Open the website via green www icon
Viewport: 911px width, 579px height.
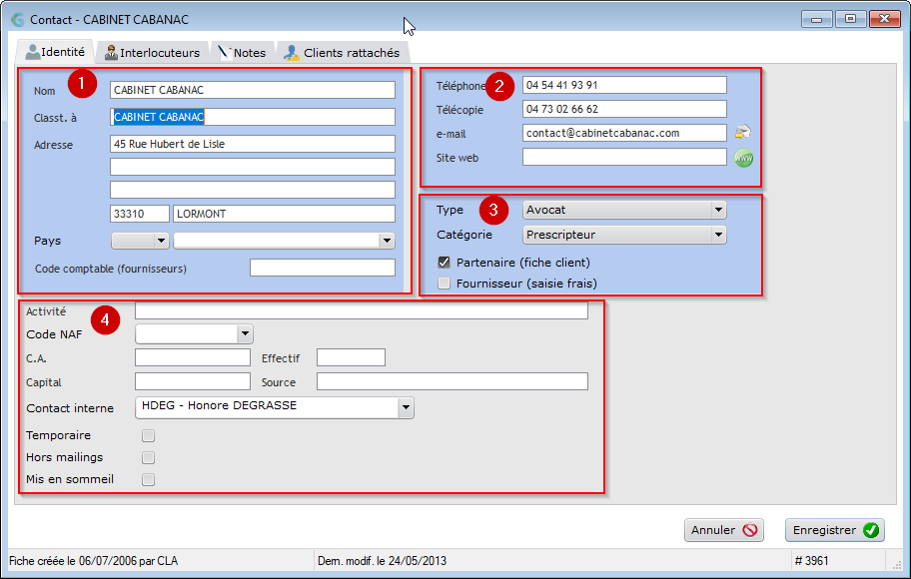[743, 158]
